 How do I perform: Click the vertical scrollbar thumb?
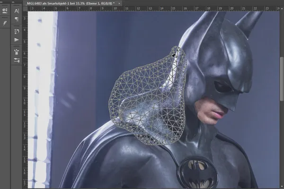[282, 79]
